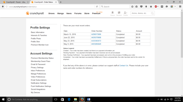183x102 pixels.
Task: Go back with the browser back arrow
Action: pos(3,7)
